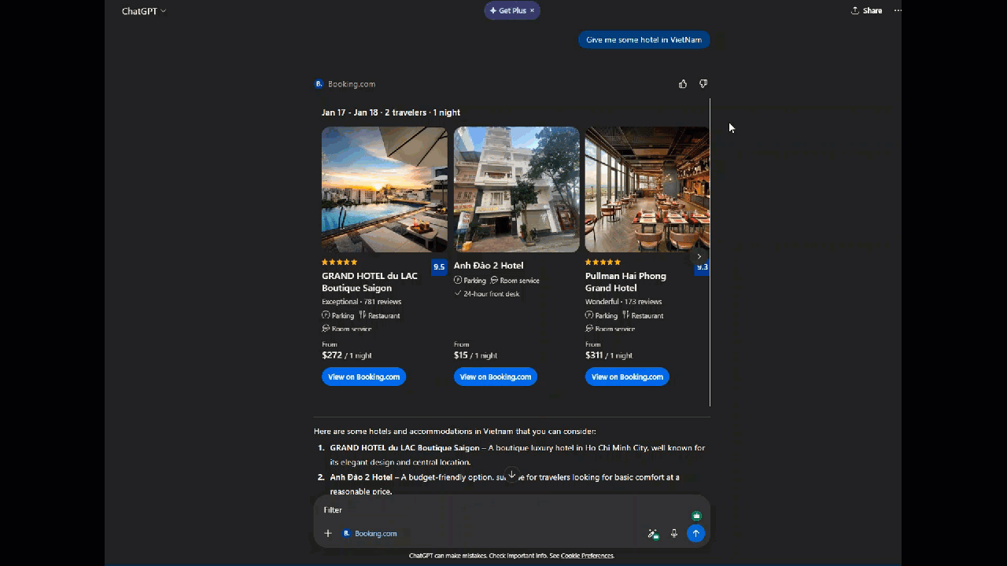Click the $272 / 1 night price
Viewport: 1007px width, 566px height.
pyautogui.click(x=347, y=355)
